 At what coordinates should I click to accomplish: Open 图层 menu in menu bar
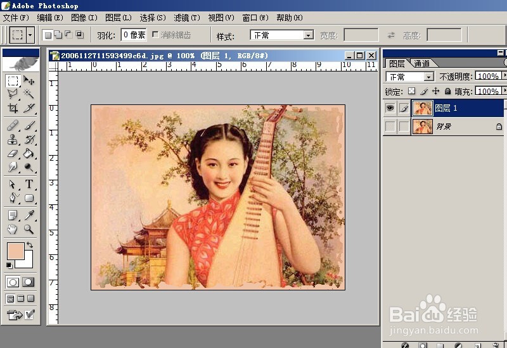(x=119, y=18)
